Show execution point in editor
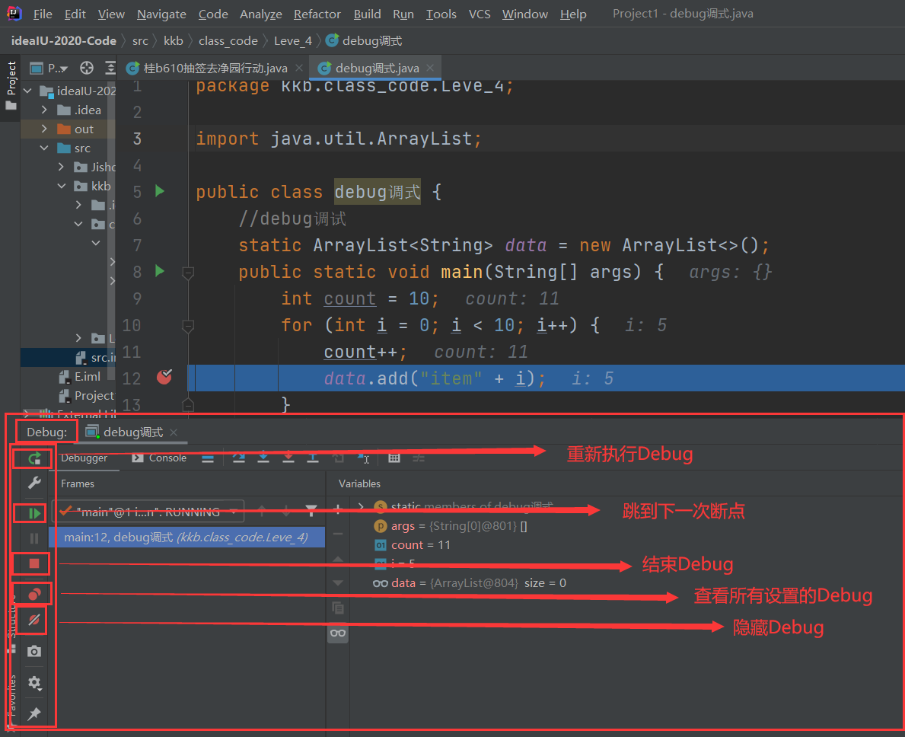Image resolution: width=905 pixels, height=737 pixels. tap(208, 458)
